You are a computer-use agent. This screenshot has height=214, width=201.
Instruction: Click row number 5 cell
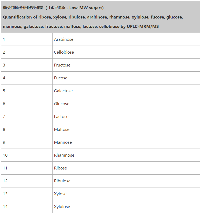(x=27, y=91)
